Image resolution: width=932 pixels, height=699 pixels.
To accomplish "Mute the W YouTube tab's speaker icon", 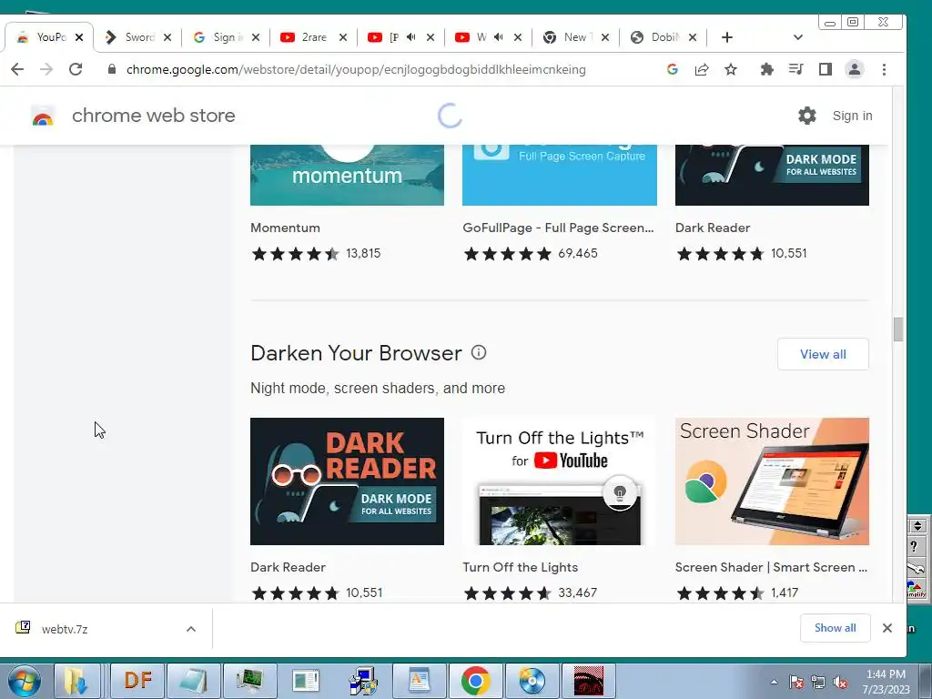I will coord(498,36).
